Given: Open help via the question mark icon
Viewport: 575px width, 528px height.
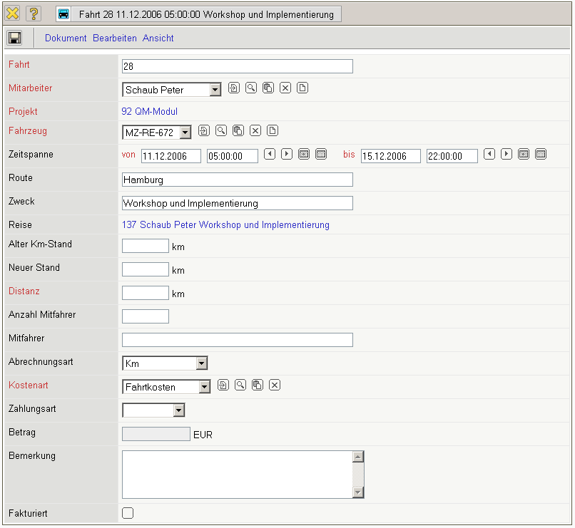Looking at the screenshot, I should [x=34, y=14].
